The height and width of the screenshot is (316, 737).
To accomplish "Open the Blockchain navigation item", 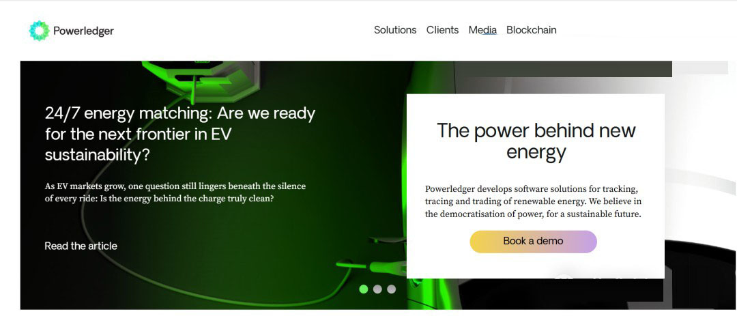I will 531,30.
